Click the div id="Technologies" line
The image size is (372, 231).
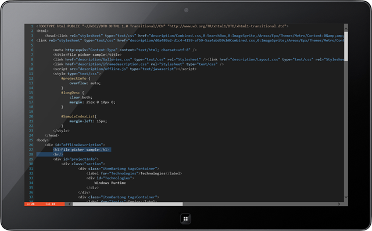click(x=110, y=178)
